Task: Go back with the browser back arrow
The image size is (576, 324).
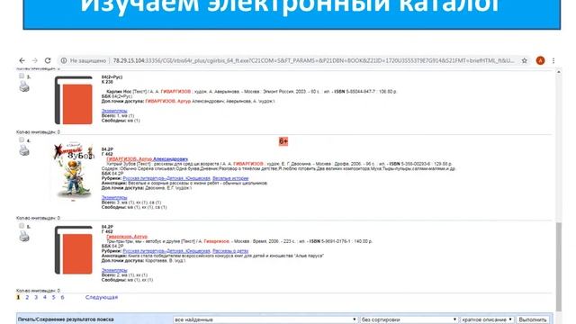Action: (x=22, y=60)
